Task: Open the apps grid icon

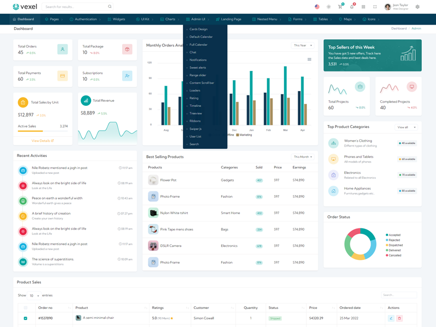Action: tap(364, 7)
